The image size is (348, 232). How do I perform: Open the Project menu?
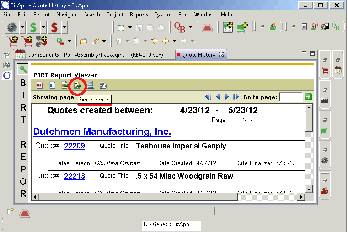115,15
